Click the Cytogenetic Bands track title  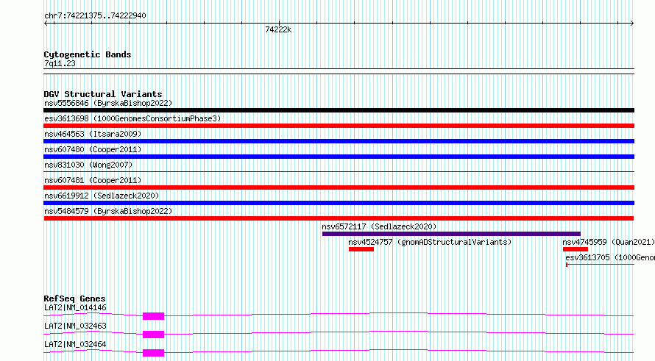coord(88,54)
